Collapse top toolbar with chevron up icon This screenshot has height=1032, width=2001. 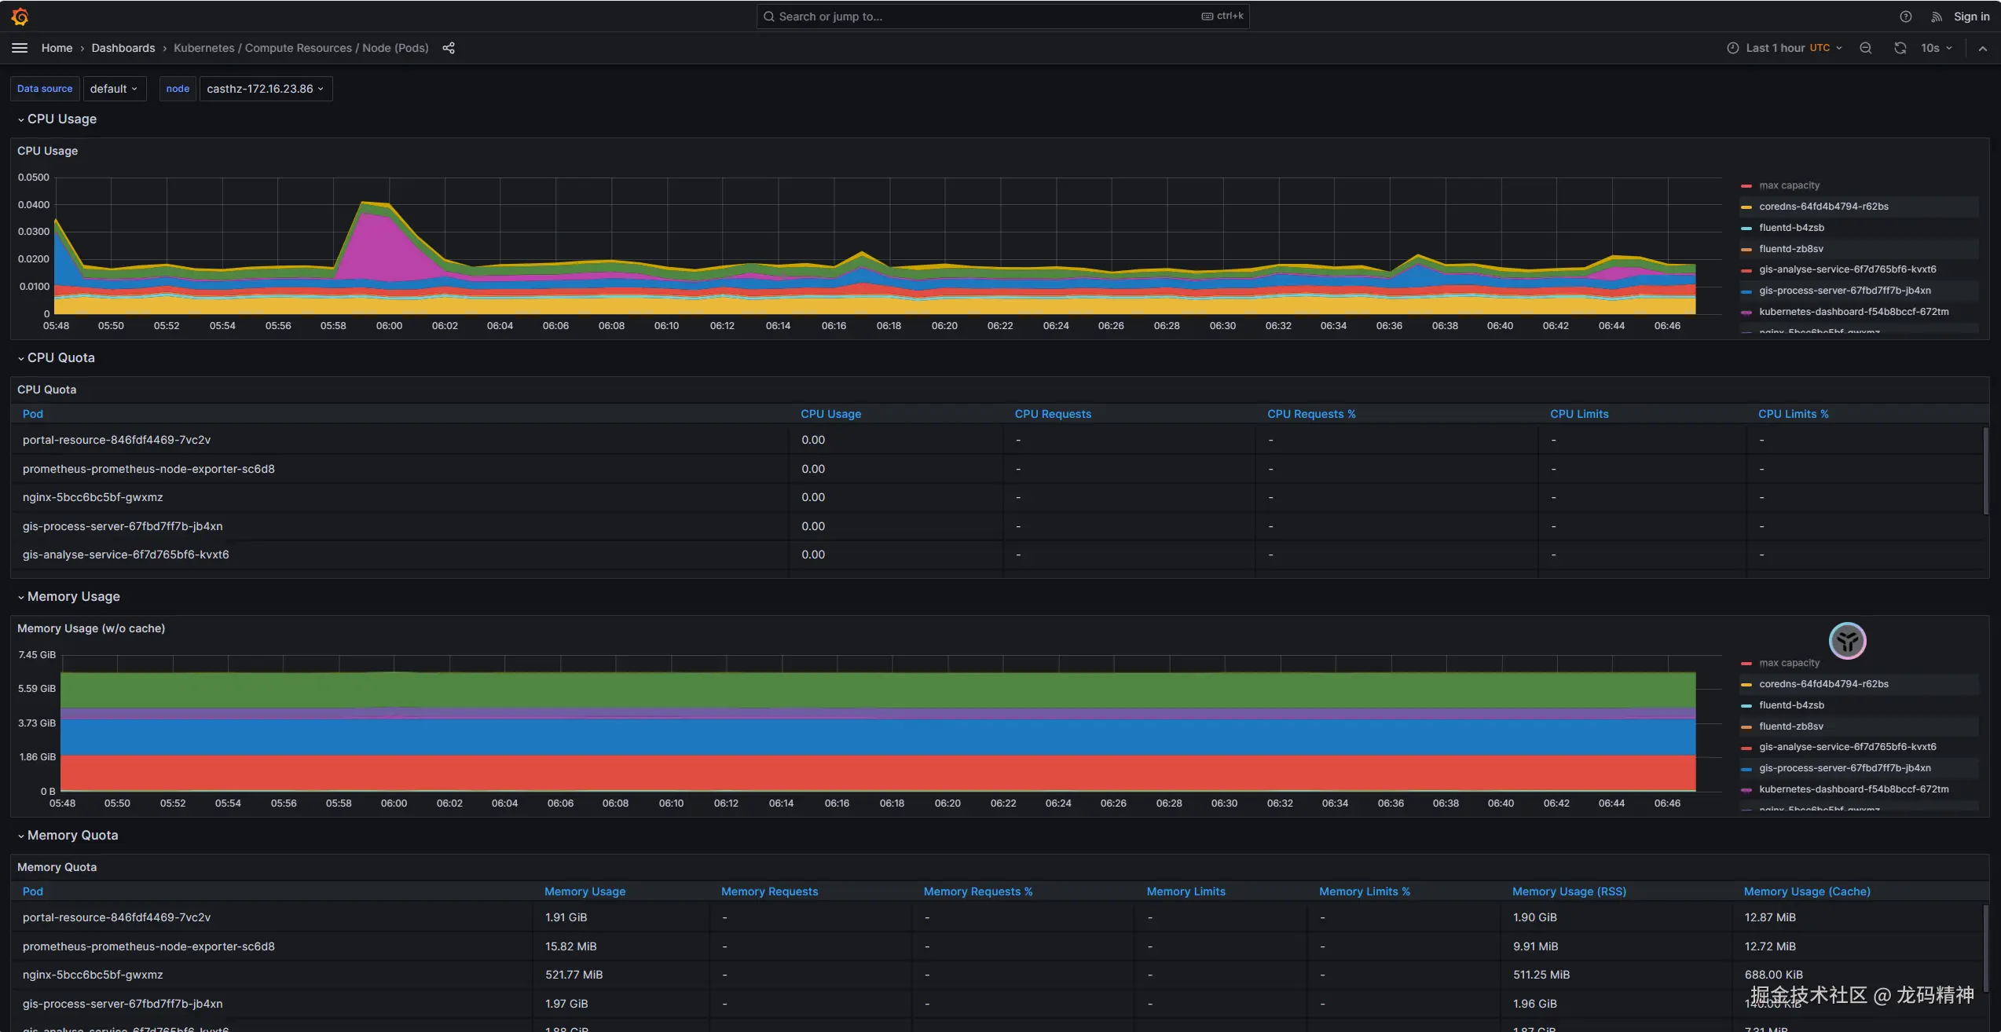tap(1982, 48)
